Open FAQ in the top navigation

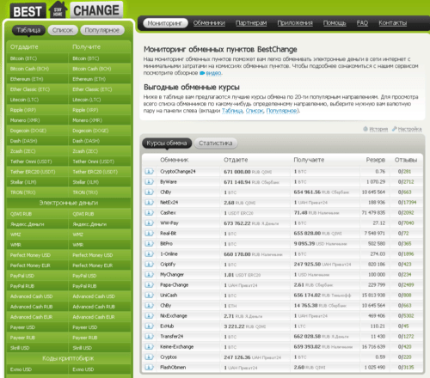coord(362,23)
